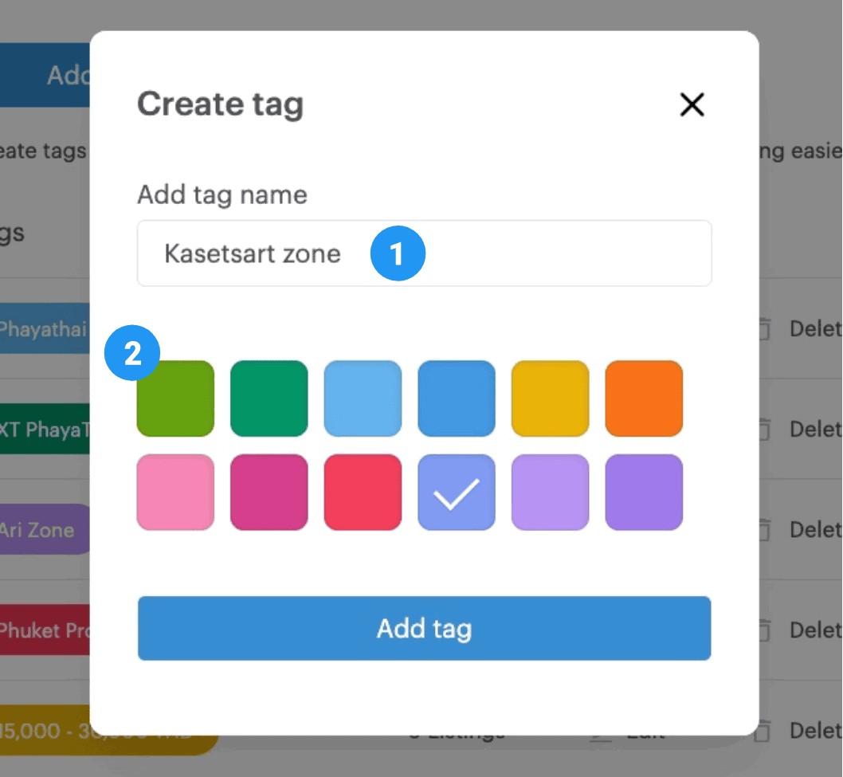The height and width of the screenshot is (777, 843).
Task: Click the trash icon in the Phuket tag row
Action: [x=763, y=630]
